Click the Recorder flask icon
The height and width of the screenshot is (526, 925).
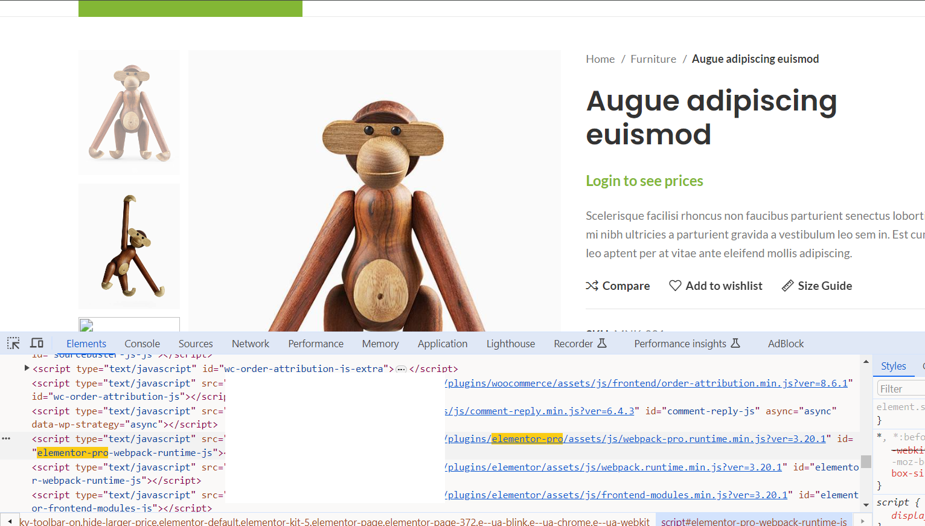602,343
